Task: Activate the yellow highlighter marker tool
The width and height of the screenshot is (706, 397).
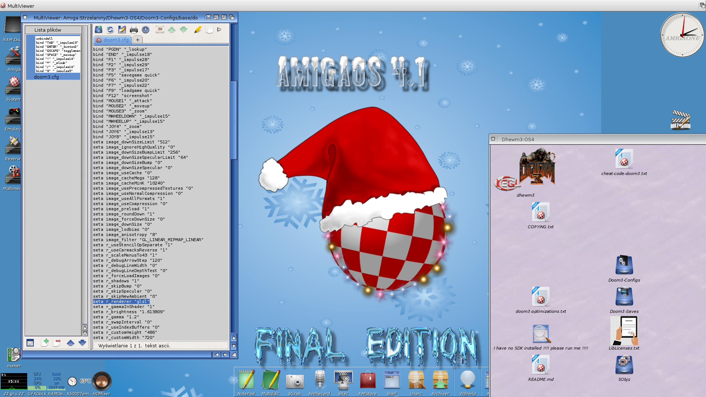Action: (x=197, y=29)
